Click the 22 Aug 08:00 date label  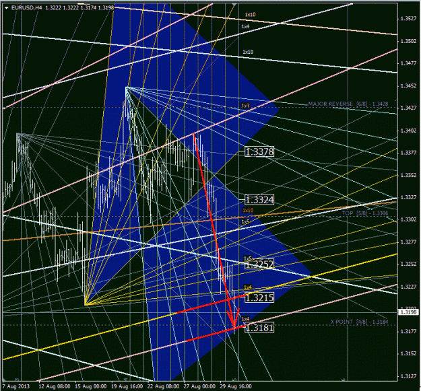click(x=163, y=386)
